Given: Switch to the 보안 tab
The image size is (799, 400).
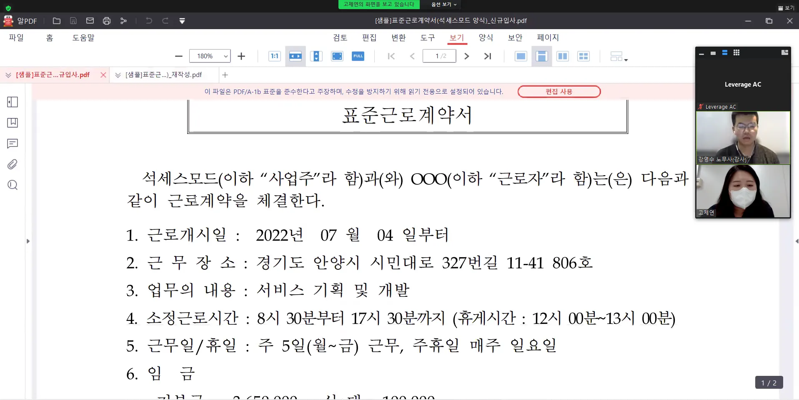Looking at the screenshot, I should [x=515, y=37].
